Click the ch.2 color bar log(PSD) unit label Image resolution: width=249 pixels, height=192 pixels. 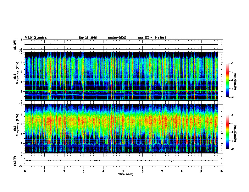(235, 133)
